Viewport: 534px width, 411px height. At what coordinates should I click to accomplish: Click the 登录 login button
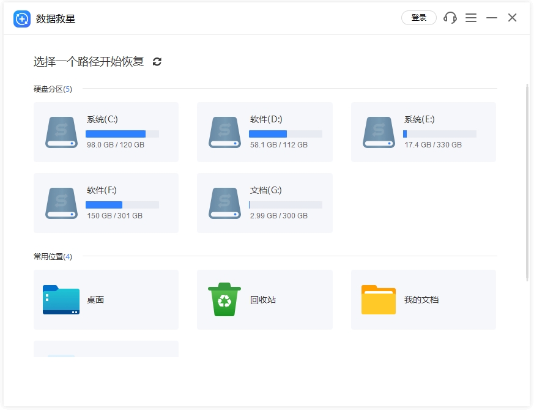[x=418, y=18]
